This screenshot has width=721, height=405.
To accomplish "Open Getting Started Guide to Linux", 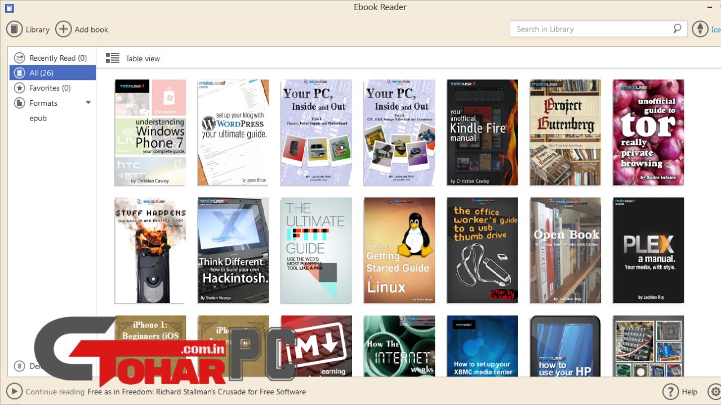I will 399,251.
